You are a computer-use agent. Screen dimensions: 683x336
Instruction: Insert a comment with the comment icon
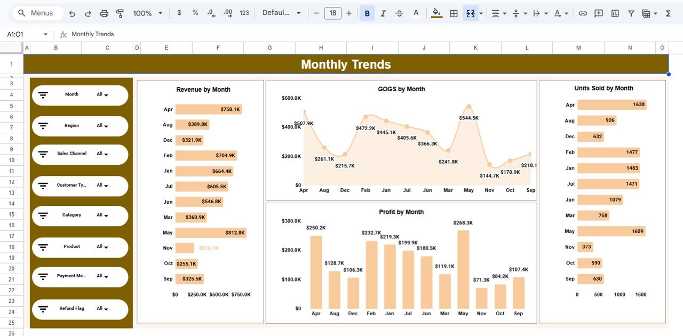click(x=598, y=13)
